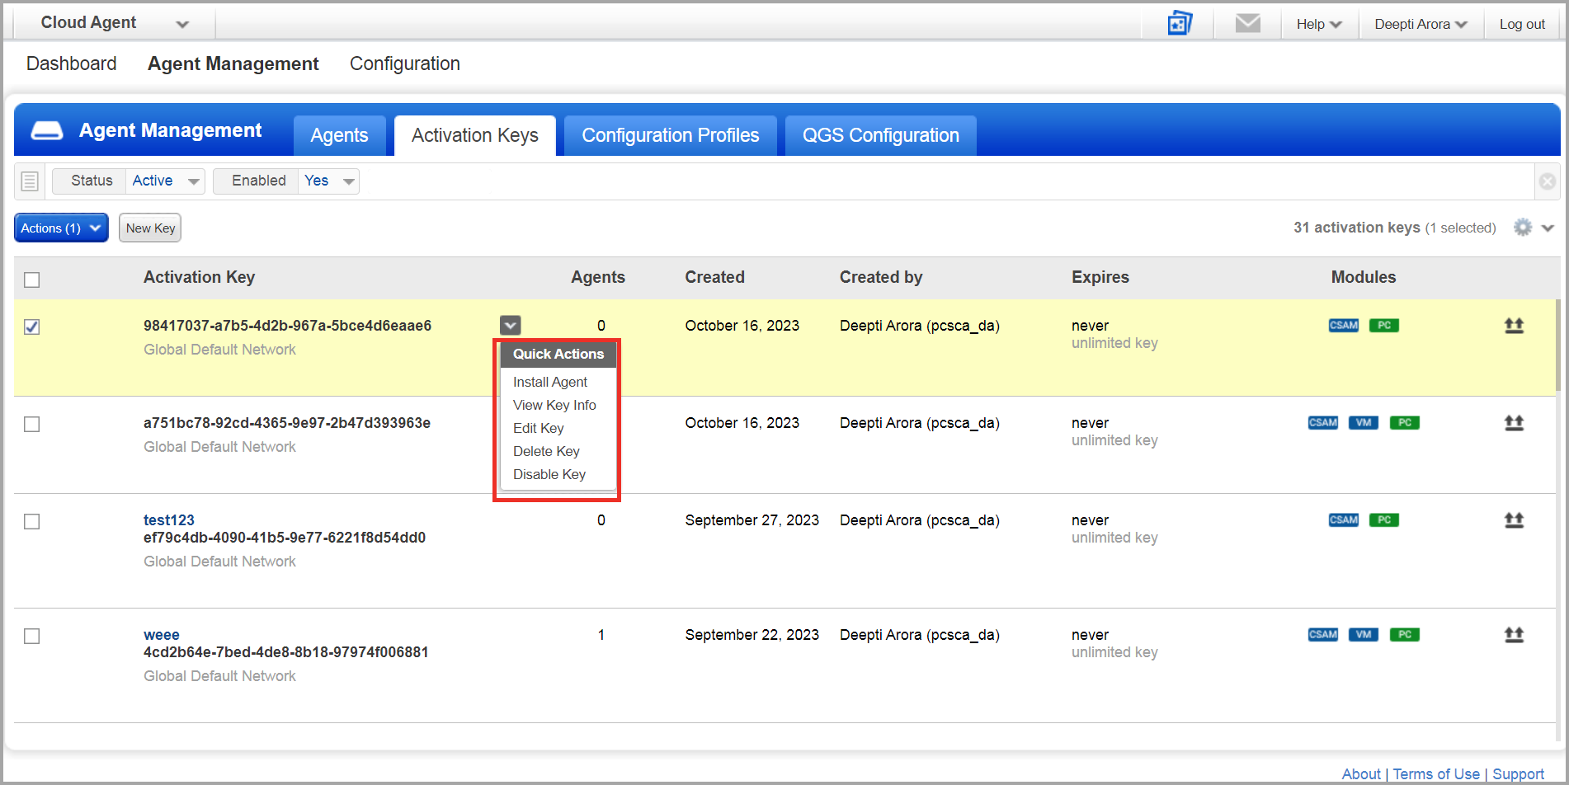The height and width of the screenshot is (785, 1569).
Task: Expand the Deepti Arora user menu
Action: (x=1421, y=24)
